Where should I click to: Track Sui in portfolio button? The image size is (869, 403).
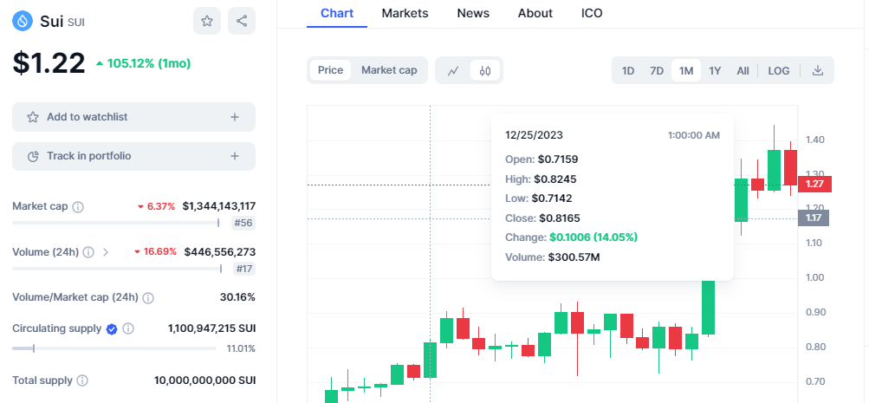click(x=133, y=156)
